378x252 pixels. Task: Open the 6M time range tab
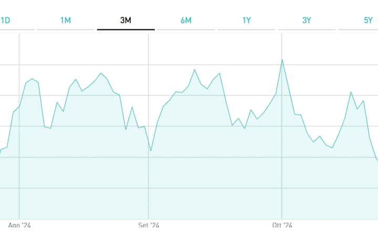pyautogui.click(x=186, y=20)
